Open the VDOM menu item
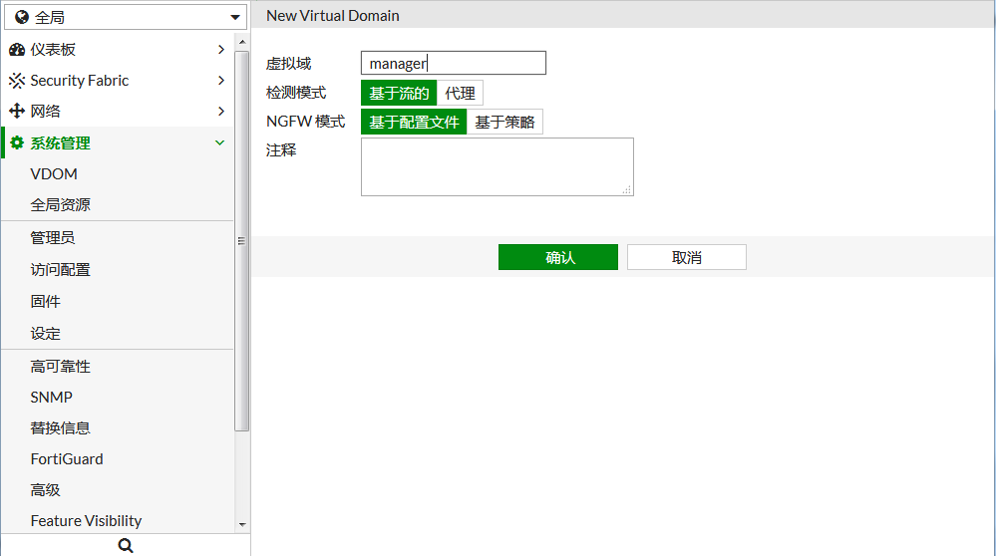Image resolution: width=996 pixels, height=556 pixels. point(54,174)
